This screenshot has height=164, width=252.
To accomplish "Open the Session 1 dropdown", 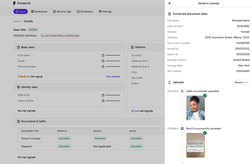I will click(x=241, y=82).
